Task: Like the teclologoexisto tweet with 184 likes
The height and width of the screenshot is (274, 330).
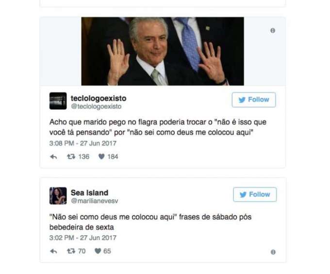Action: click(x=101, y=157)
